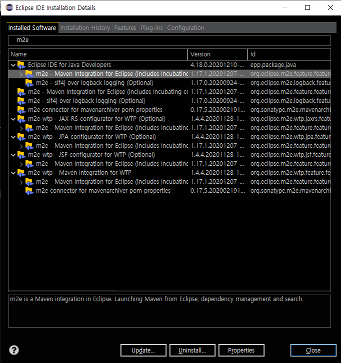Click the 1.4.4 version cell in JSF configurator row
The image size is (341, 363).
pyautogui.click(x=217, y=155)
